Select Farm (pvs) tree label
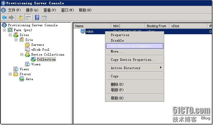The height and width of the screenshot is (125, 213). point(23,30)
